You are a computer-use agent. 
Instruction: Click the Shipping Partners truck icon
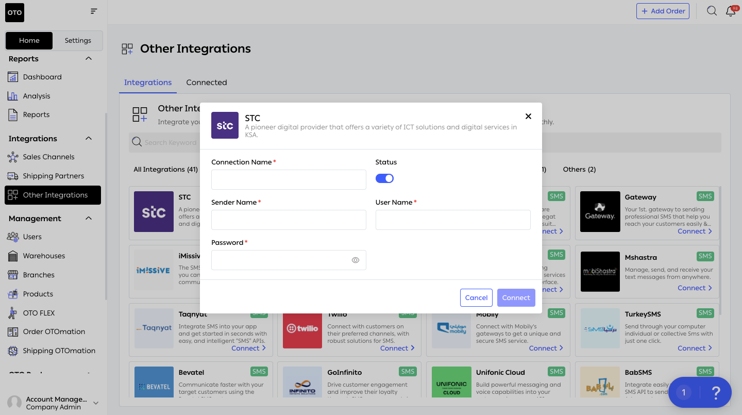pyautogui.click(x=13, y=176)
